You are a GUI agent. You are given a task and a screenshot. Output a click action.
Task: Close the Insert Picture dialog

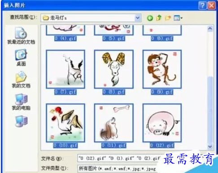(212, 6)
